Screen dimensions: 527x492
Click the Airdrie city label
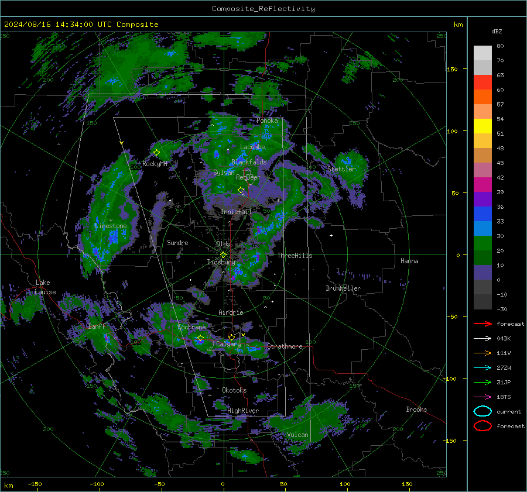pyautogui.click(x=231, y=312)
